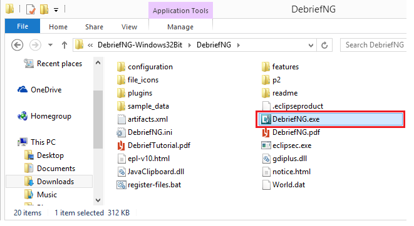This screenshot has width=414, height=226.
Task: Click Properties icon in Quick Access Toolbar
Action: [x=31, y=9]
